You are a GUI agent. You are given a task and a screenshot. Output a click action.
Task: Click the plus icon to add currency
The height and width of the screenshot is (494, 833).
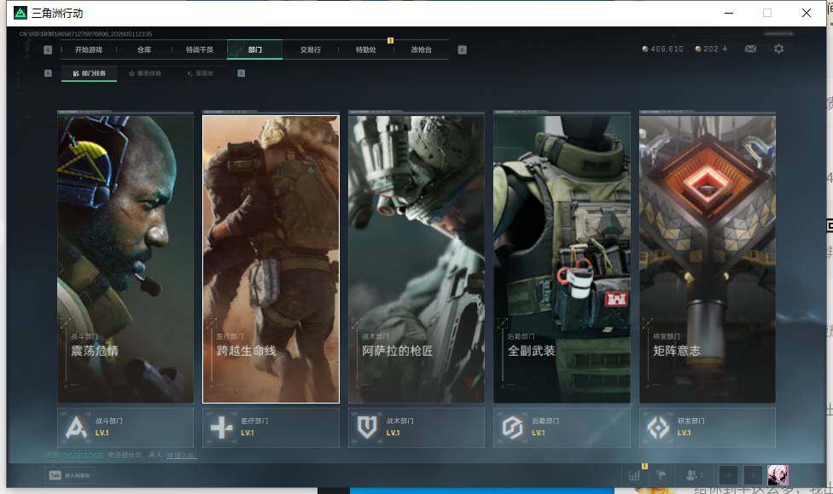pos(725,49)
